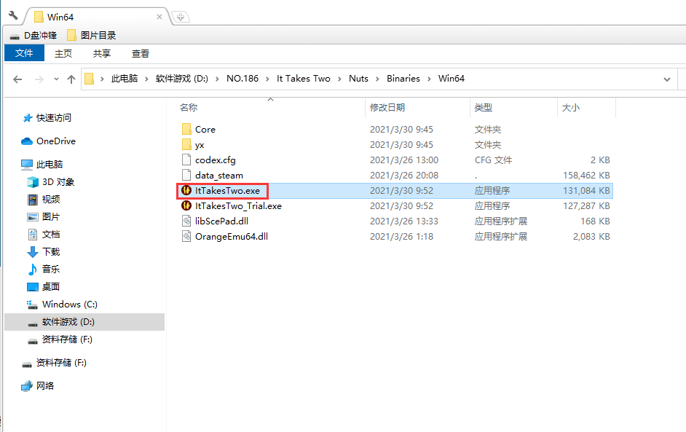This screenshot has height=432, width=686.
Task: Switch to the 查看 ribbon tab
Action: click(x=140, y=53)
